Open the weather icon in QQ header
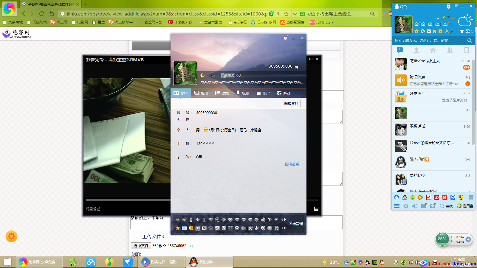 coord(465,21)
